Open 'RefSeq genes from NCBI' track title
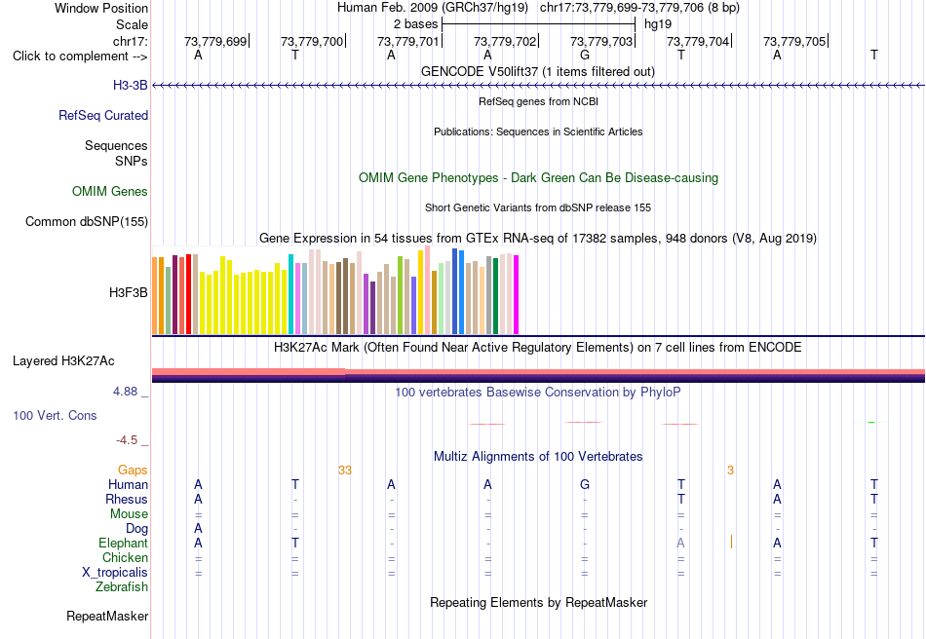This screenshot has width=926, height=639. (538, 101)
